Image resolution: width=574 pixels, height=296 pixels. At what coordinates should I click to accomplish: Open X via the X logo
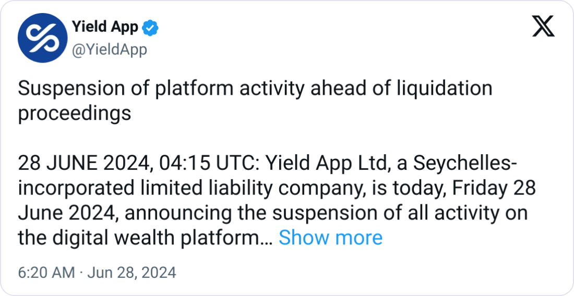point(543,27)
